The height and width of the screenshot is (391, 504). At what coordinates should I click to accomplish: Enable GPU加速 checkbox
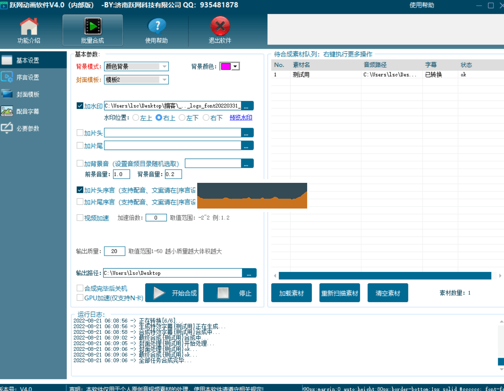tap(80, 298)
